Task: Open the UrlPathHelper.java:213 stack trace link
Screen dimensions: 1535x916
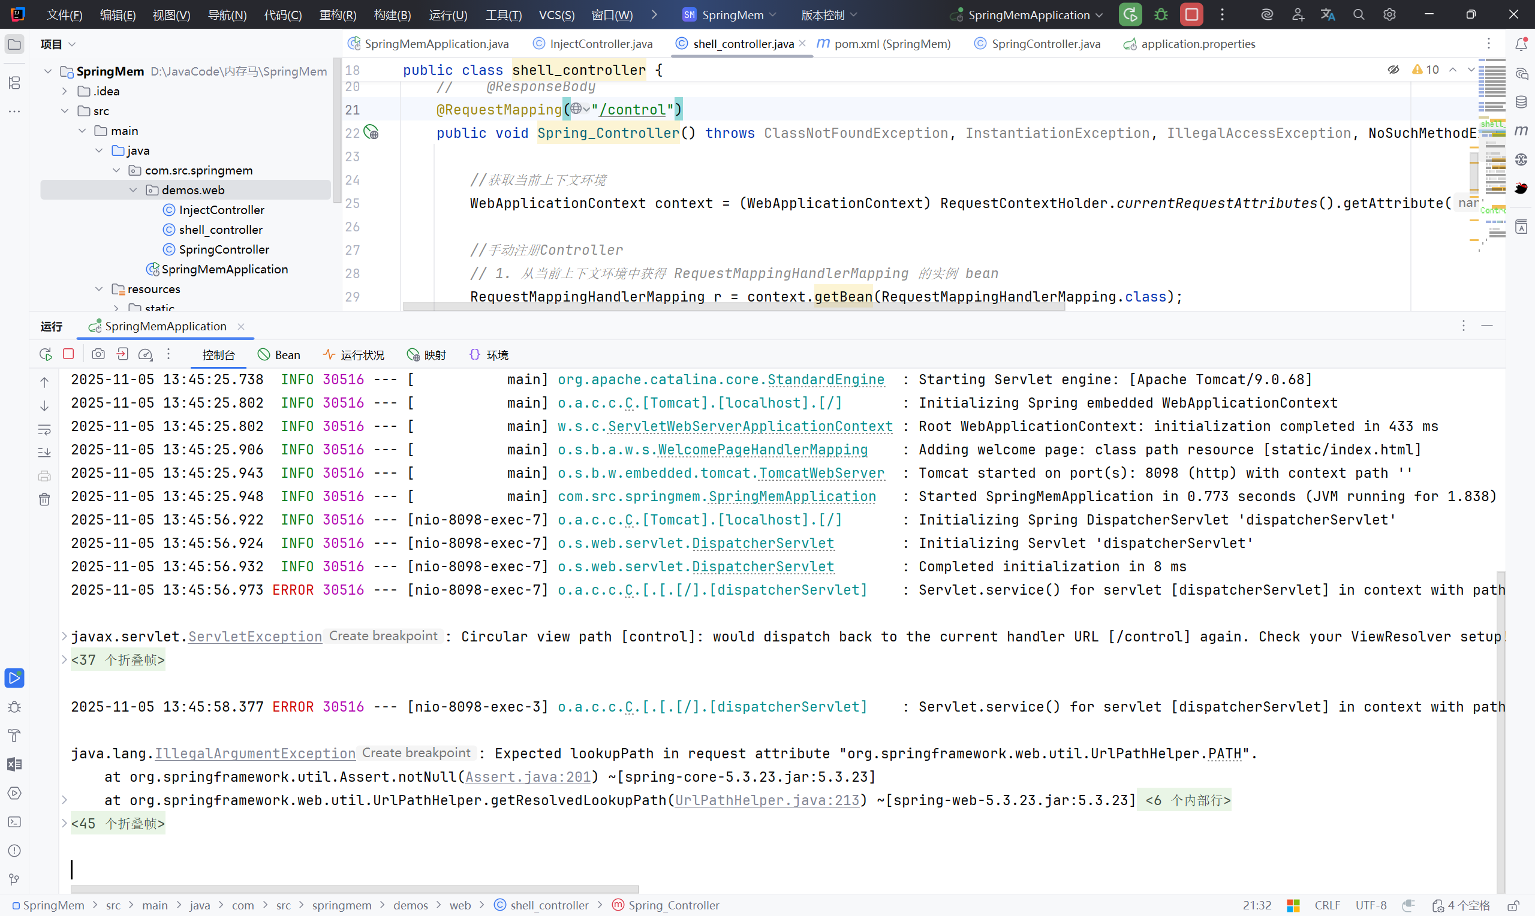Action: [766, 800]
